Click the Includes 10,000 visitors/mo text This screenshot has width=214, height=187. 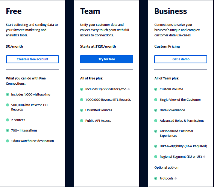[x=106, y=89]
